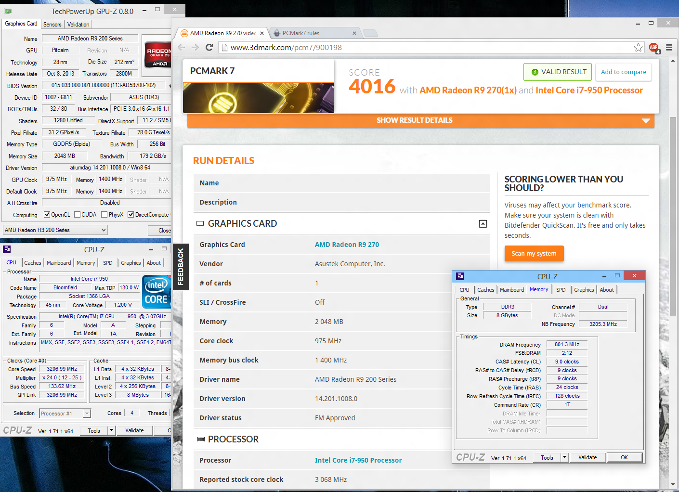Viewport: 679px width, 492px height.
Task: Reload the 3dmark page
Action: pos(209,47)
